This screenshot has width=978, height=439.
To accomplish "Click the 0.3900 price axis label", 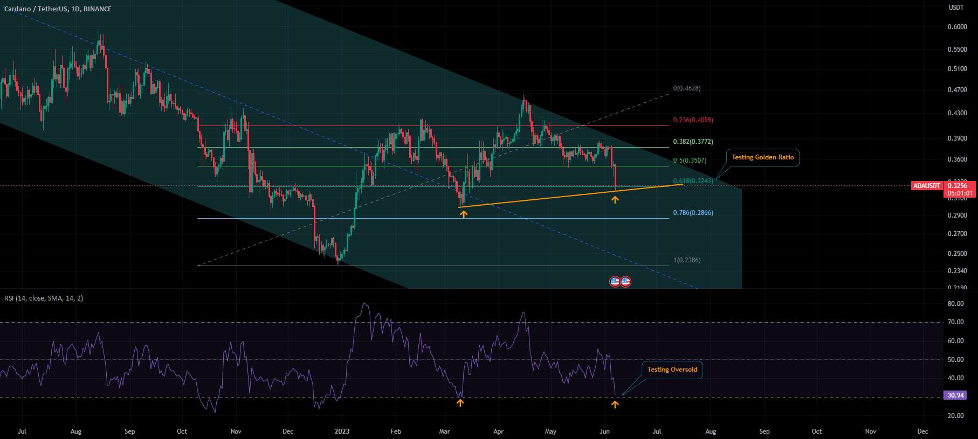I will pyautogui.click(x=957, y=138).
